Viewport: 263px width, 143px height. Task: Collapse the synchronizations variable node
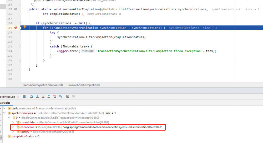(x=4, y=113)
